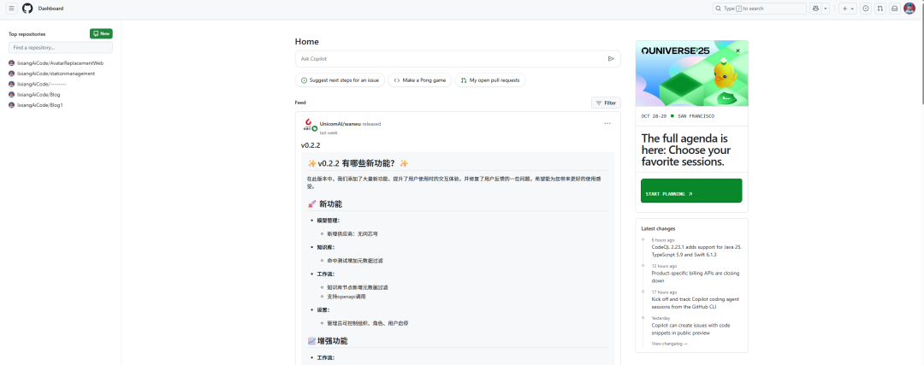The width and height of the screenshot is (924, 365).
Task: Dismiss the Universe'25 banner
Action: (737, 50)
